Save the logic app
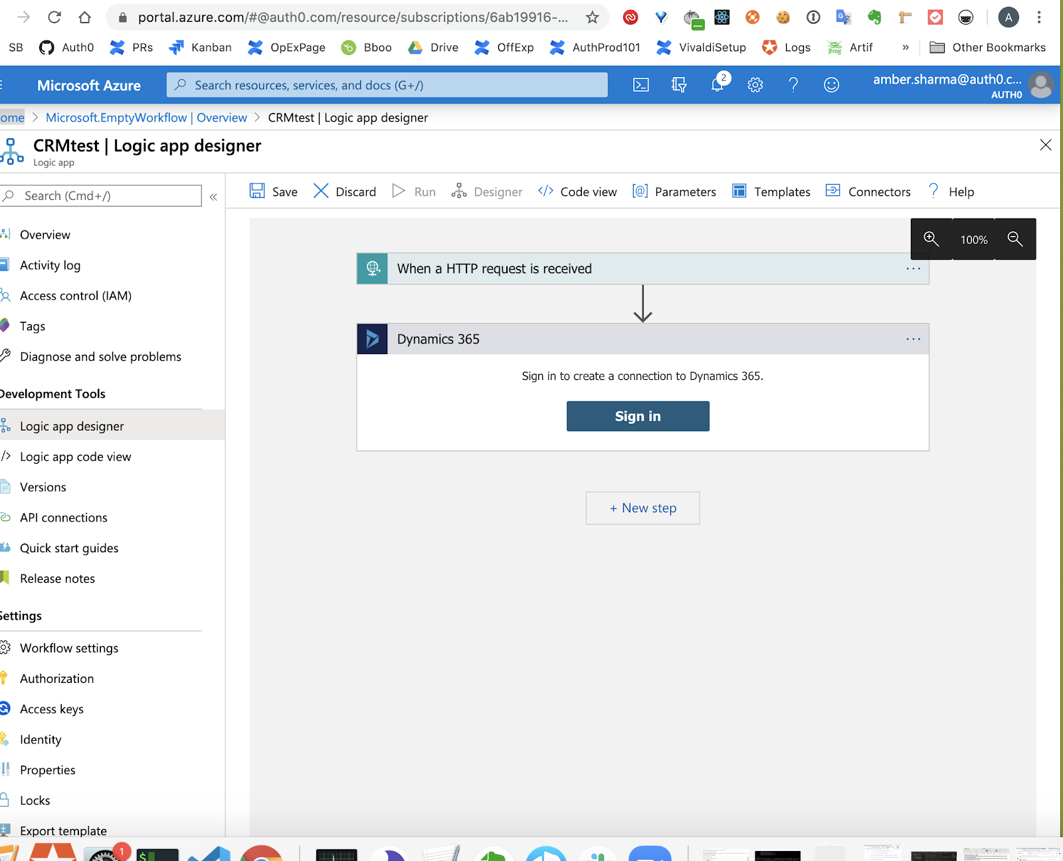 274,191
